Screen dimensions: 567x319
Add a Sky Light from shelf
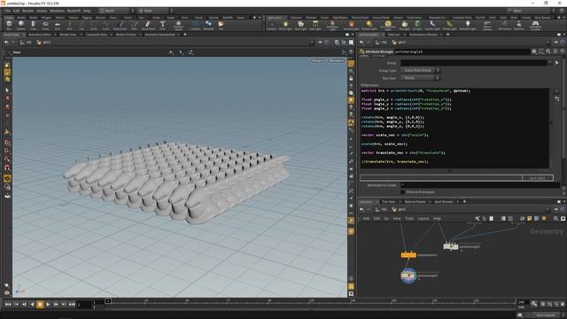[x=405, y=25]
